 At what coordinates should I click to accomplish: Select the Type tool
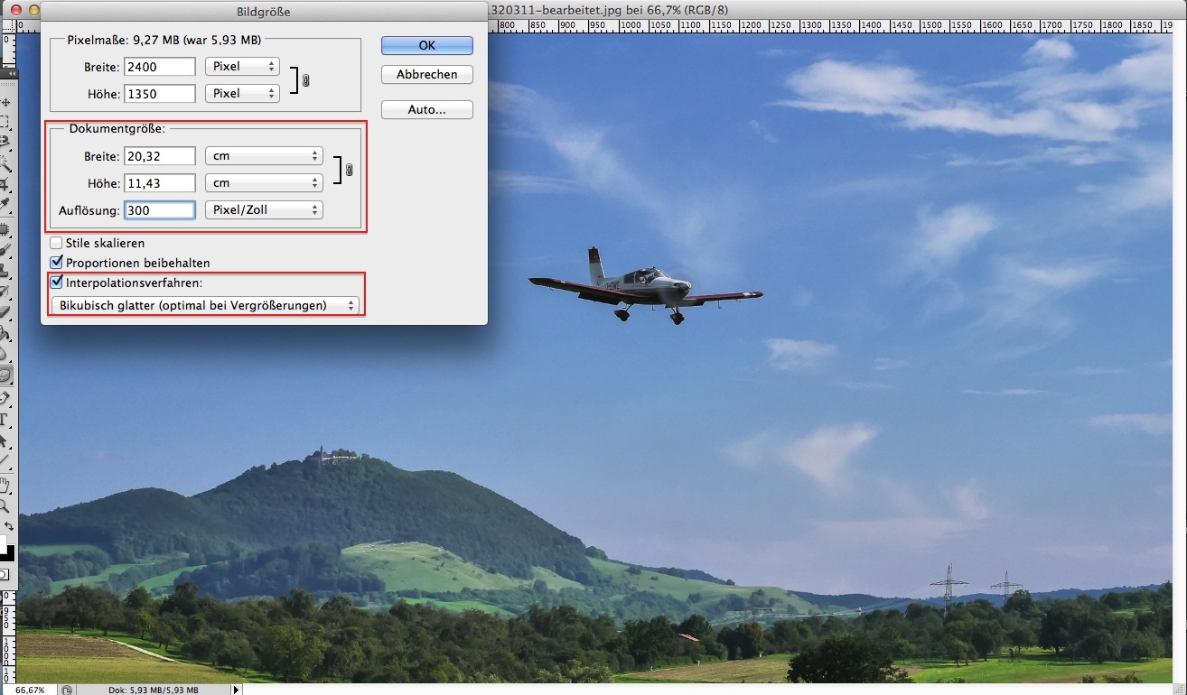(5, 421)
